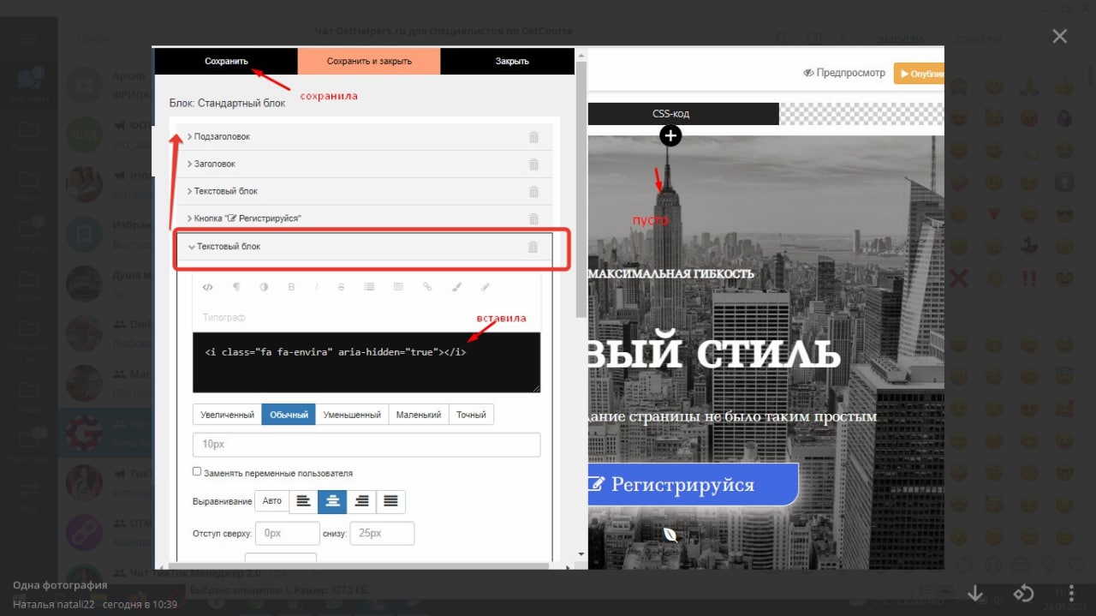Insert table via editor toolbar icon
Image resolution: width=1096 pixels, height=616 pixels.
click(398, 287)
